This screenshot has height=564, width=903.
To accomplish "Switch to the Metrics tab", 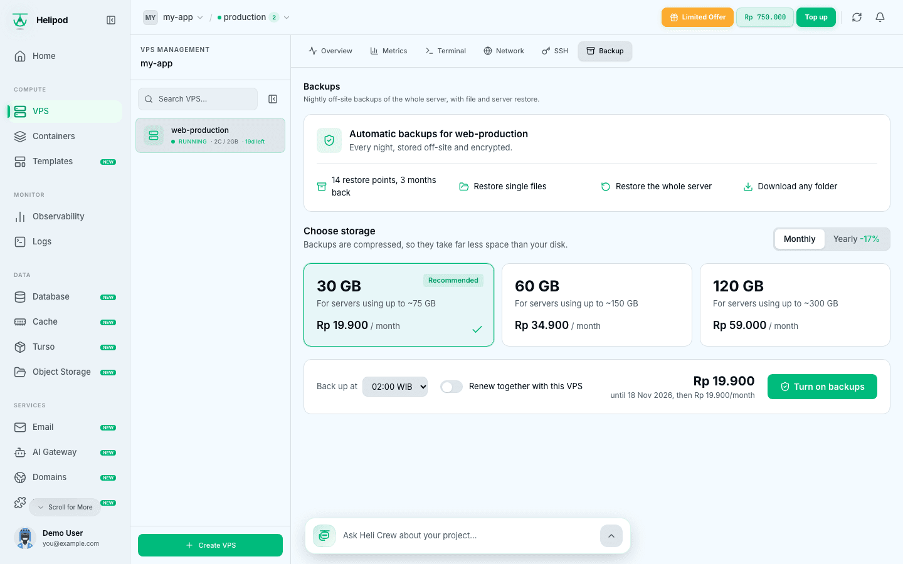I will [389, 51].
